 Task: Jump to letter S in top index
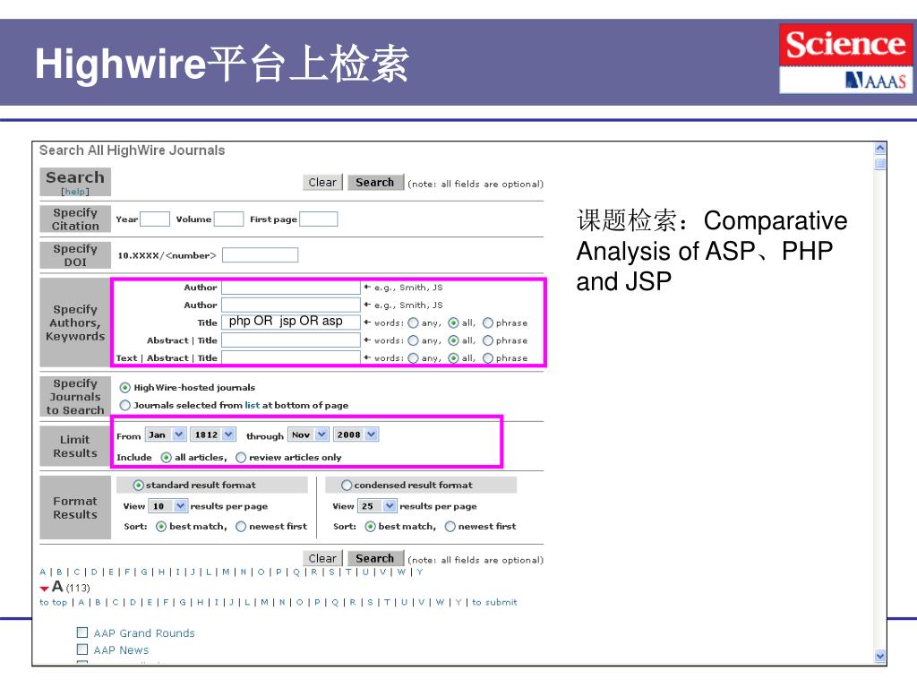pos(331,572)
